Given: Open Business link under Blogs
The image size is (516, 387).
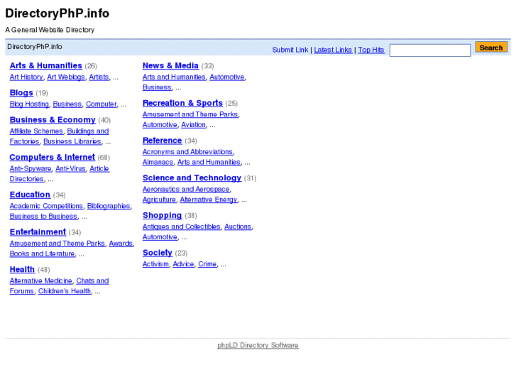Looking at the screenshot, I should [x=67, y=104].
